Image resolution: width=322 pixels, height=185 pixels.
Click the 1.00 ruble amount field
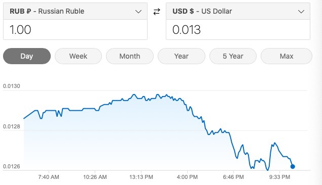click(75, 30)
